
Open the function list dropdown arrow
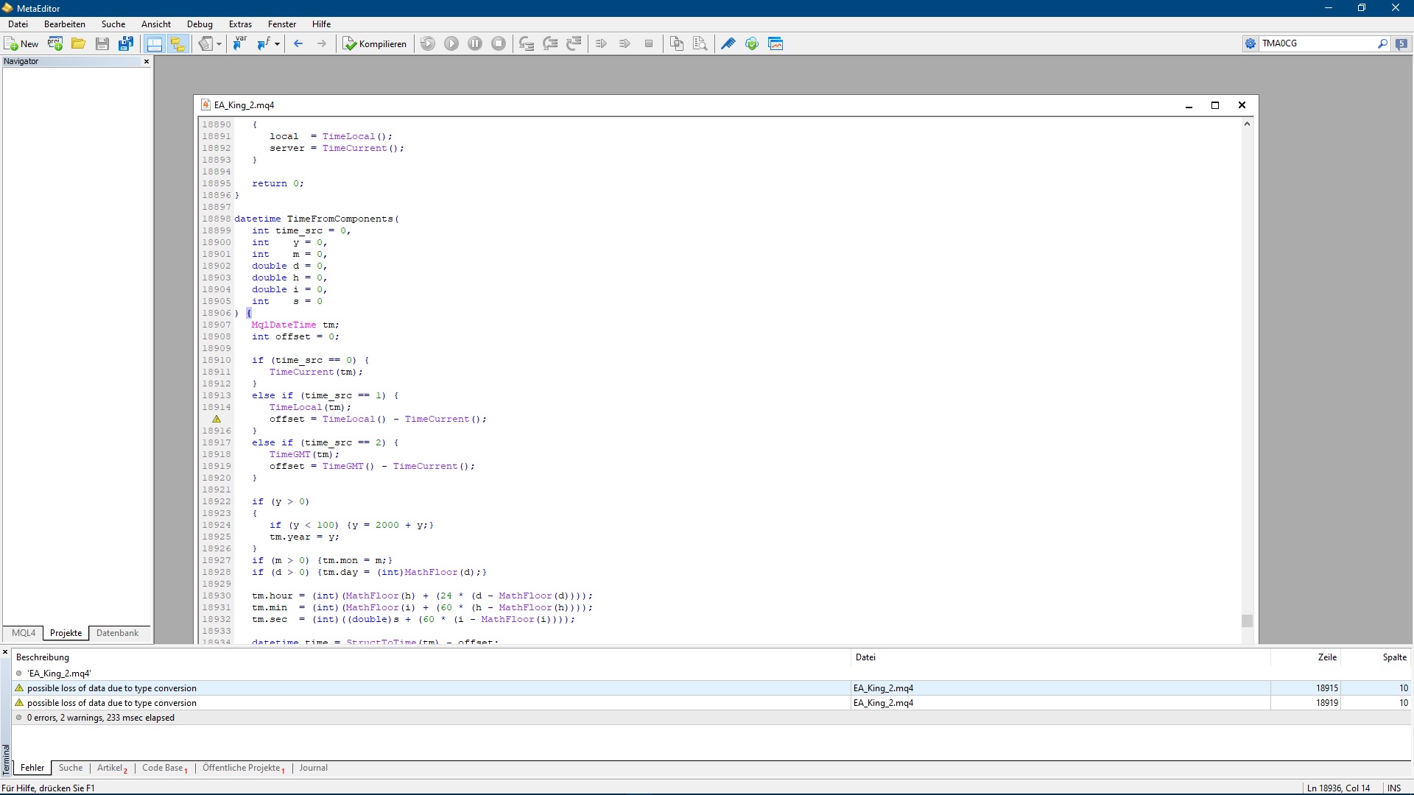(277, 44)
